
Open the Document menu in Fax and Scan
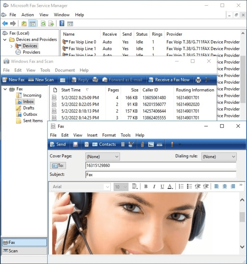tap(65, 70)
